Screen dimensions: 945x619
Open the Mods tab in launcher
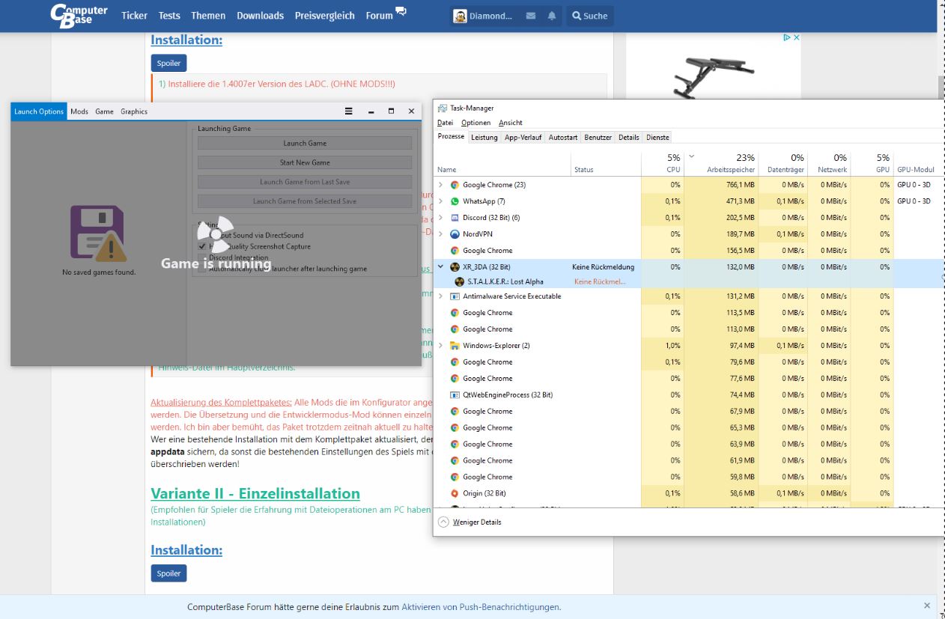click(79, 112)
